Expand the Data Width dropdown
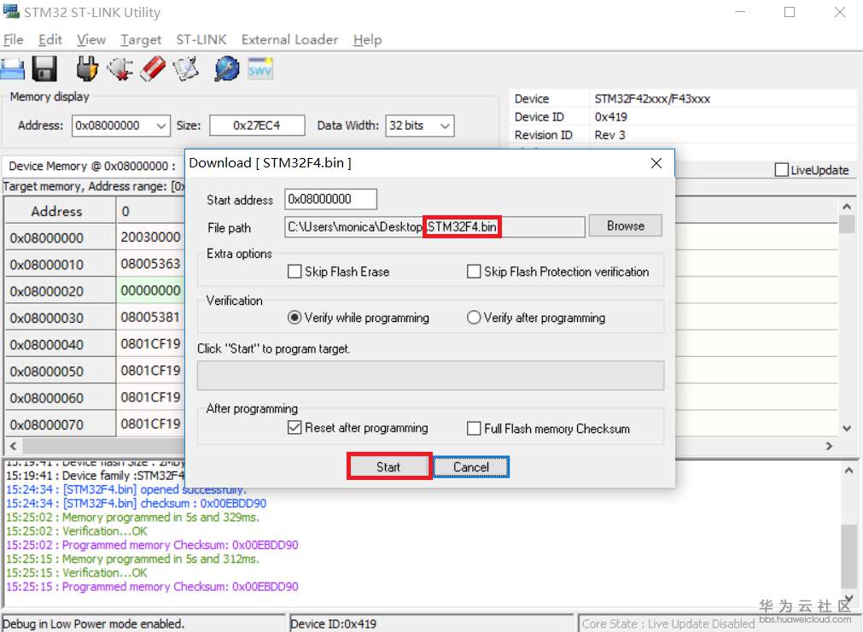The width and height of the screenshot is (863, 632). pyautogui.click(x=446, y=126)
